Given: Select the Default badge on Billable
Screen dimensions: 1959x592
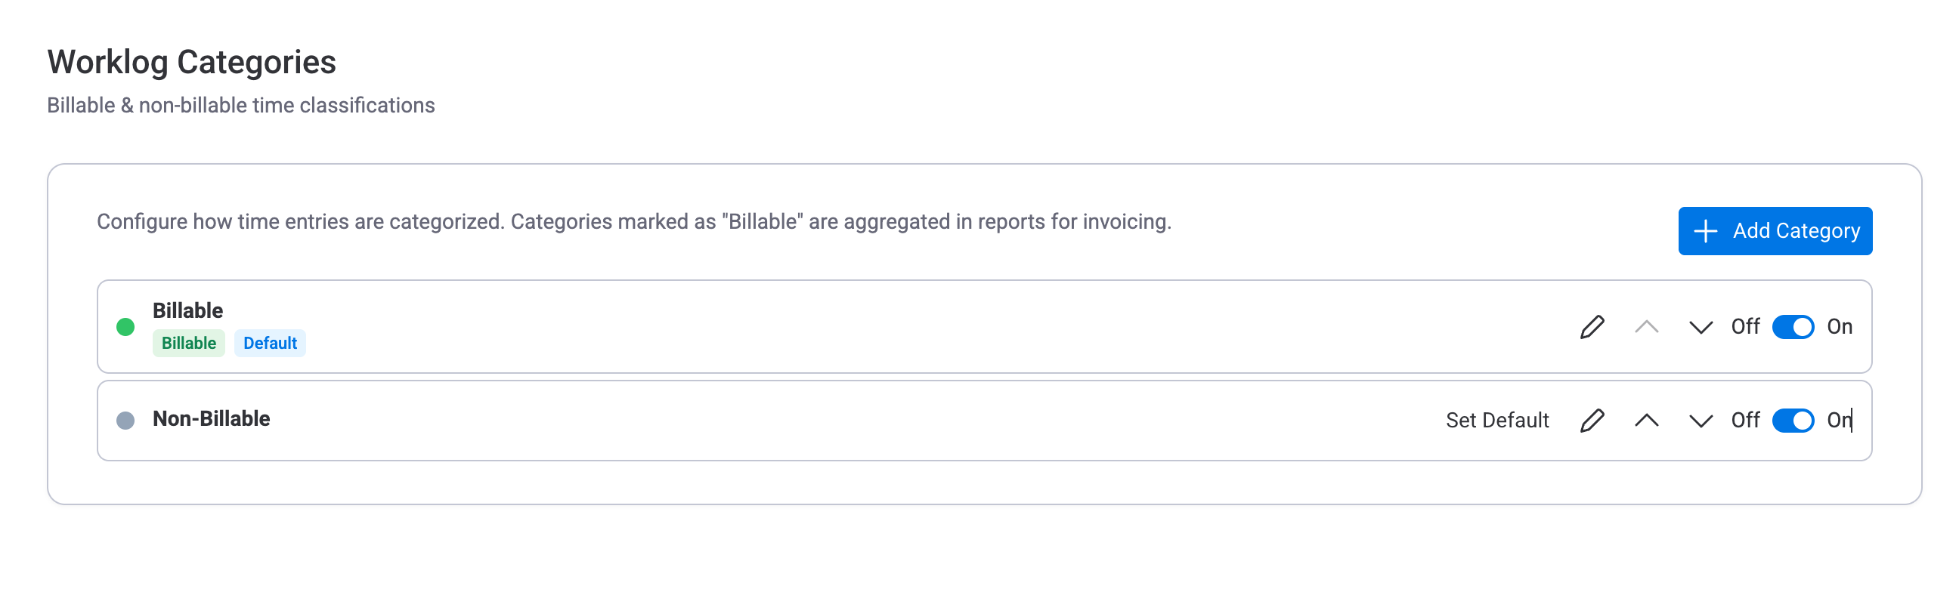Looking at the screenshot, I should coord(270,343).
